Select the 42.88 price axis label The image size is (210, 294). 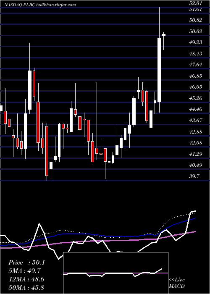click(196, 131)
